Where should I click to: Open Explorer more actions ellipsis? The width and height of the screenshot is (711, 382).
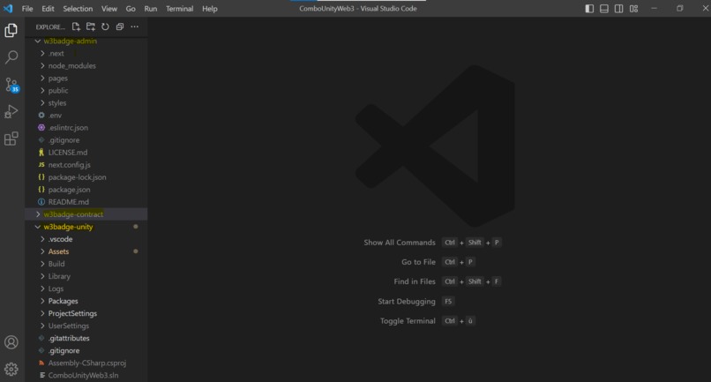(x=135, y=26)
